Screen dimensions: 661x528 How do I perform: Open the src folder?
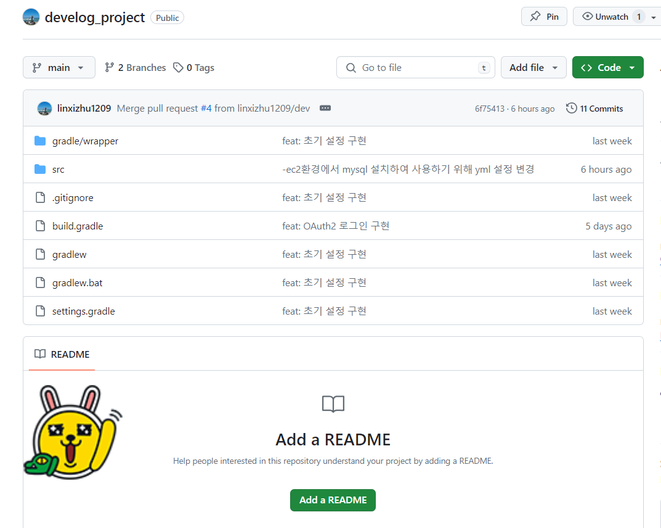point(58,170)
